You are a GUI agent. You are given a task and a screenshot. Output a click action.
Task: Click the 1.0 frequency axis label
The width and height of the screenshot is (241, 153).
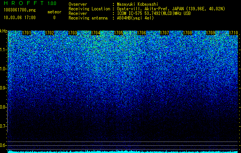coord(3,69)
